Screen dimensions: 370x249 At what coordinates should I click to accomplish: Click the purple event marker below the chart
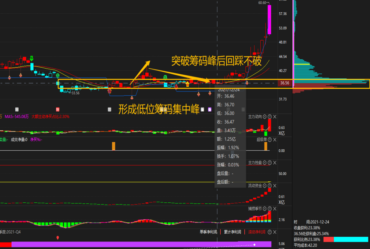click(210, 109)
